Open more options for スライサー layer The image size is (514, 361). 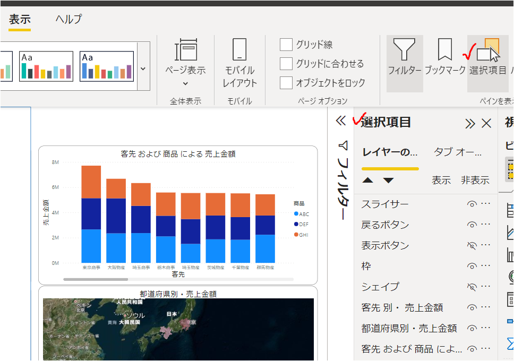click(485, 204)
